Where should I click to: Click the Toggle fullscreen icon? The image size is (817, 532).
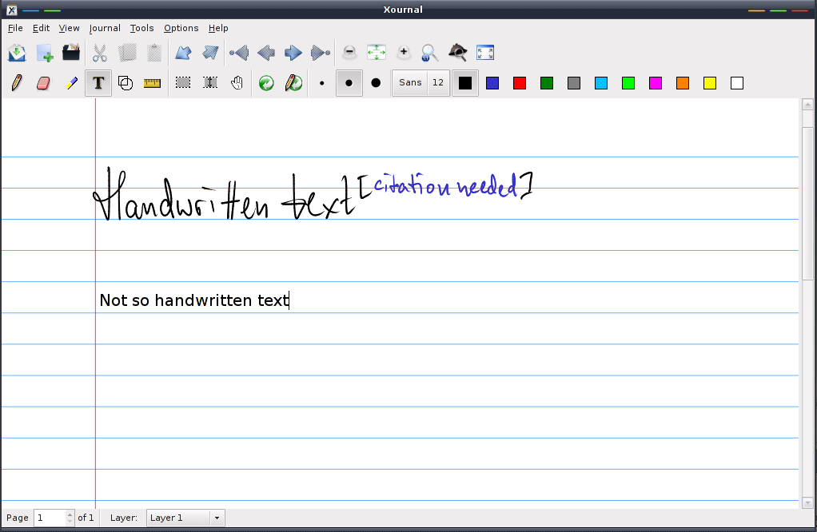coord(485,53)
